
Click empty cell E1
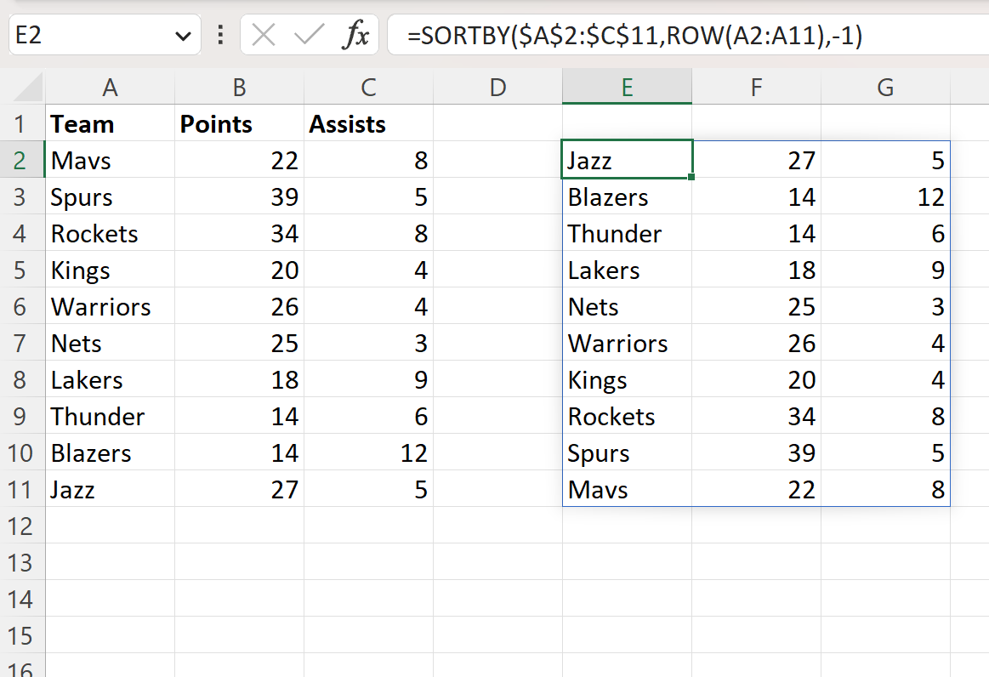tap(627, 123)
